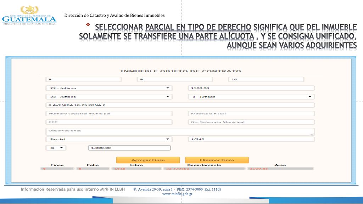The width and height of the screenshot is (363, 204).
Task: Open the 1 - Jutiapa municipality dropdown
Action: click(x=251, y=97)
